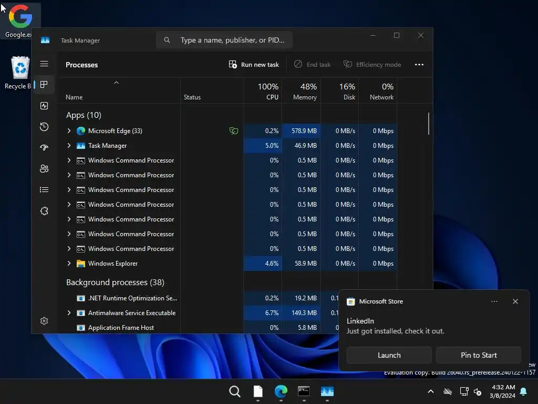
Task: Open the notification's three-dot options menu
Action: point(494,301)
